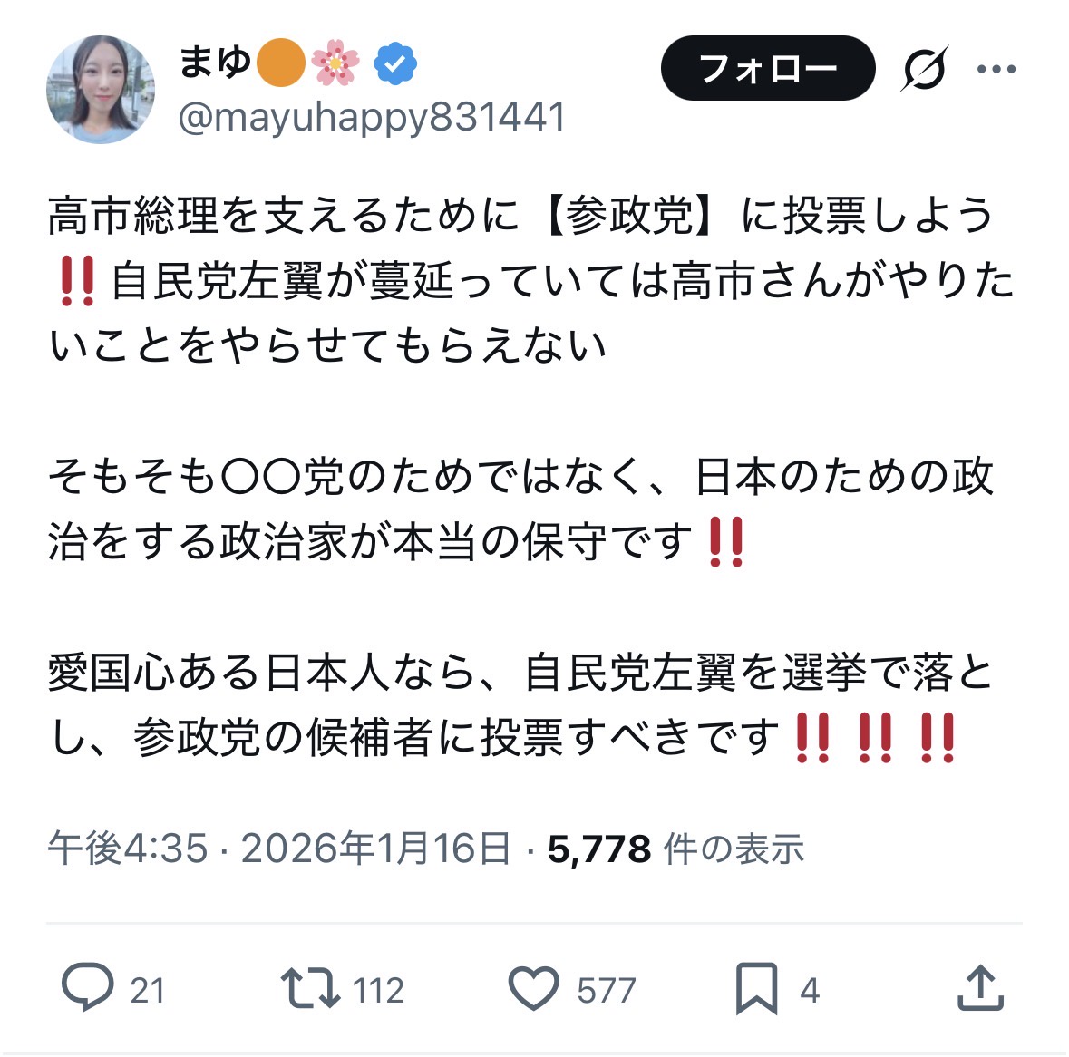This screenshot has height=1057, width=1069.
Task: Open the reply speech bubble icon
Action: (x=87, y=987)
